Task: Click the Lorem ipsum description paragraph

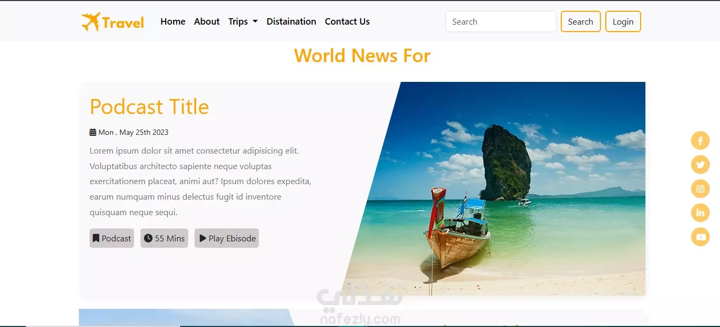Action: pyautogui.click(x=201, y=181)
